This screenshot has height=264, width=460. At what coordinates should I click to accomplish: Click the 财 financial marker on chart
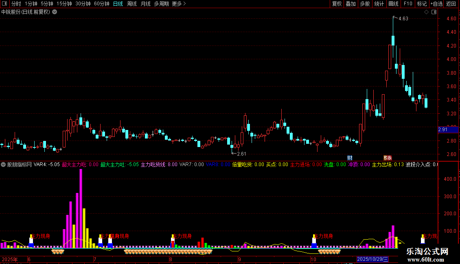[x=350, y=158]
